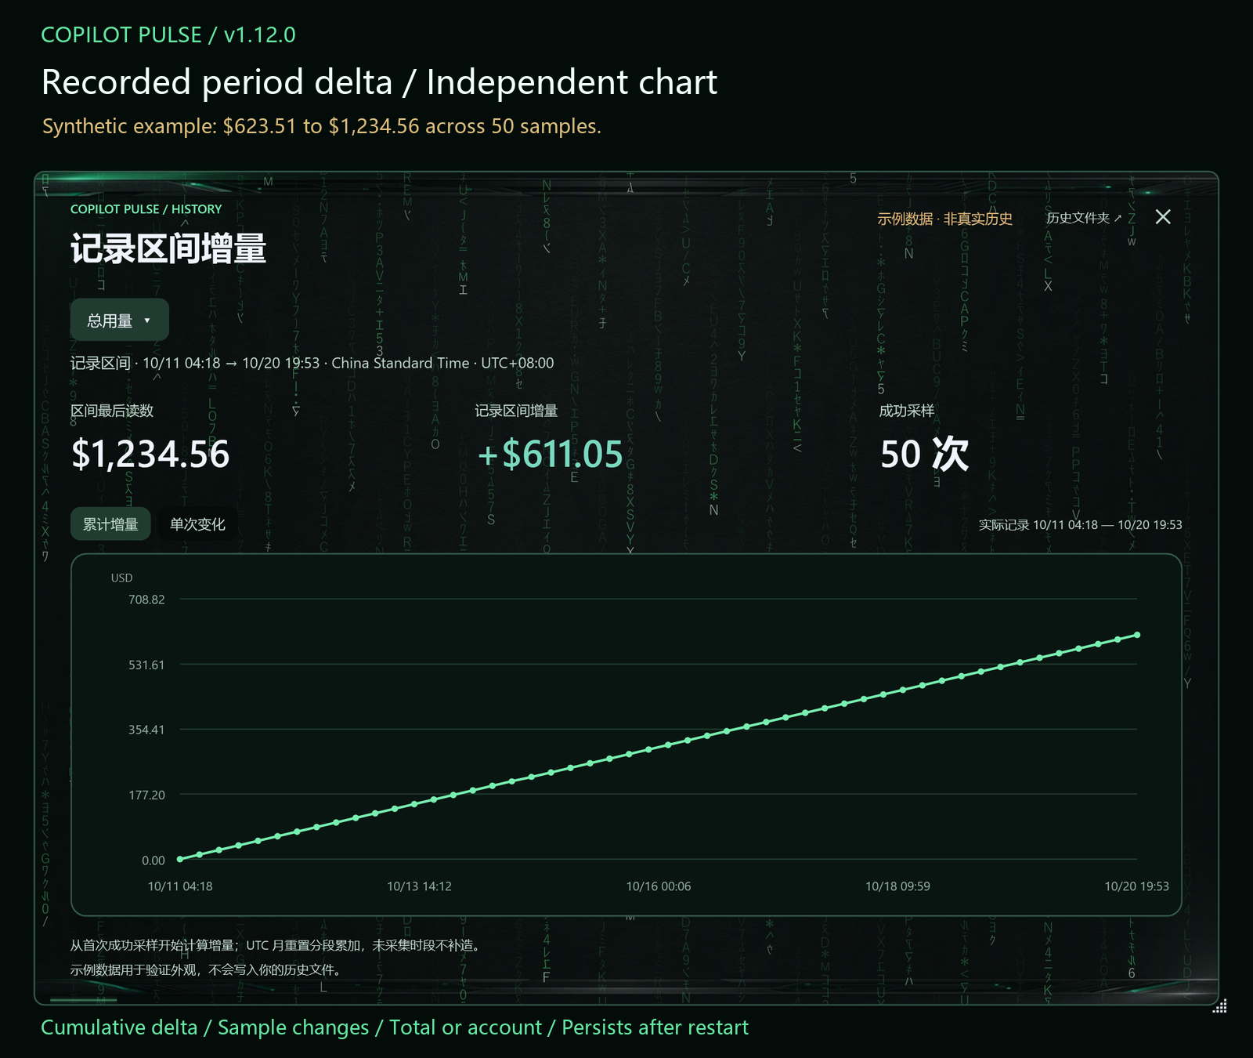Screen dimensions: 1253x1058
Task: Select the +$611.05 delta value
Action: tap(550, 455)
